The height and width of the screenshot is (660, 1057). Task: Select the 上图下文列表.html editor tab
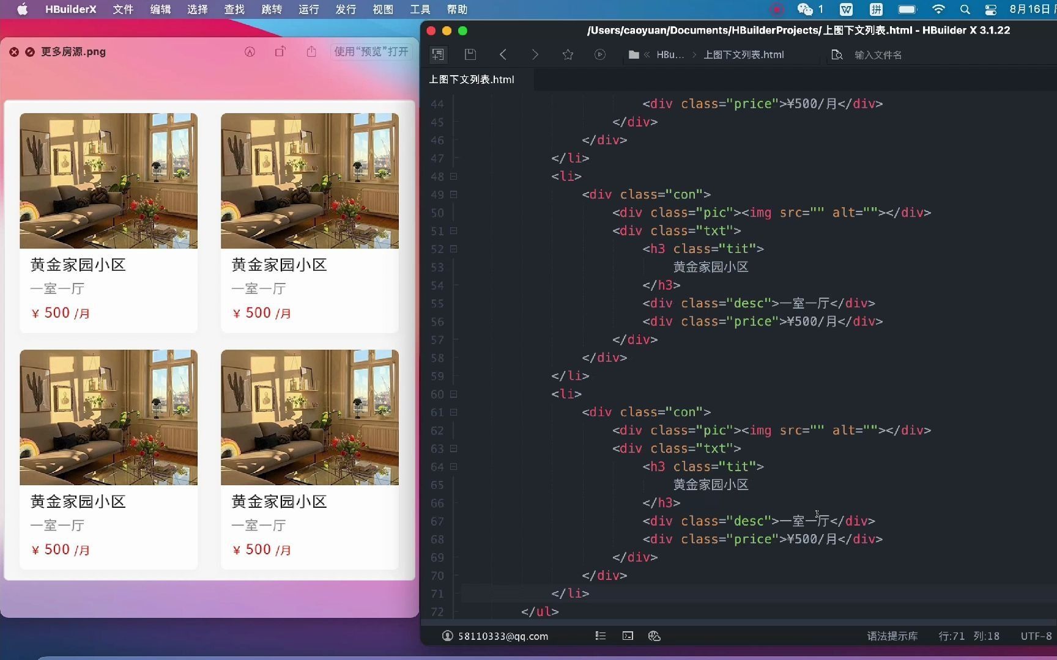point(472,79)
